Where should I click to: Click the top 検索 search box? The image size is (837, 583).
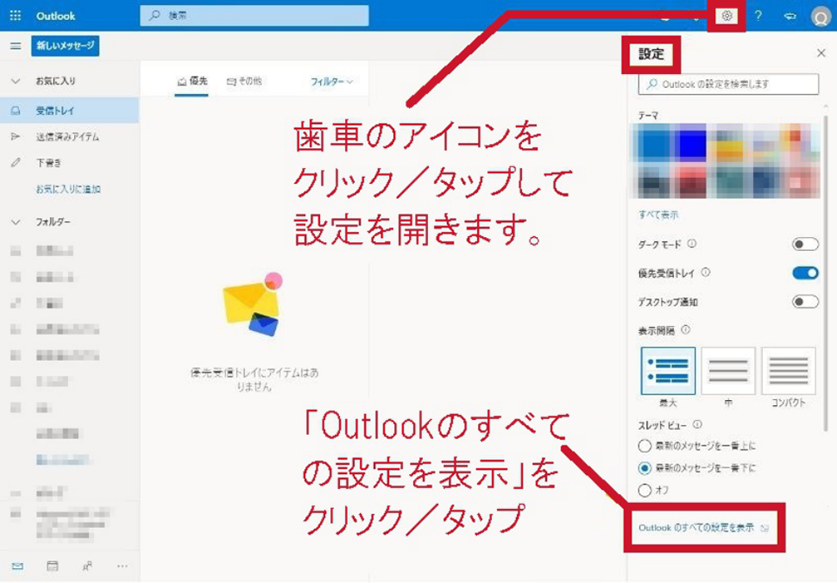click(x=254, y=16)
